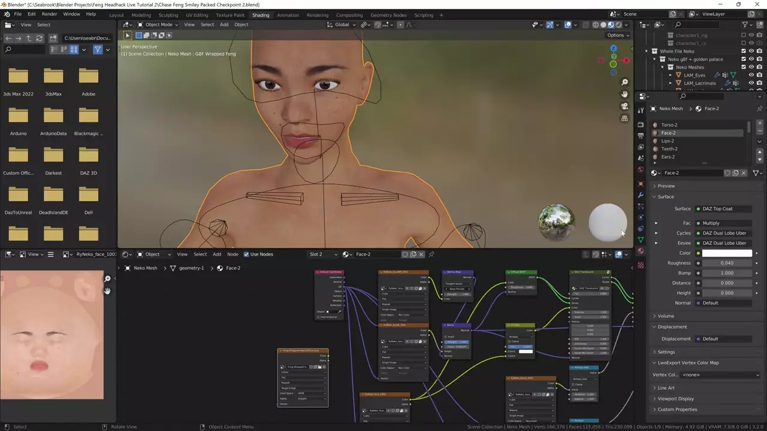The image size is (767, 431).
Task: Click the Options button in the viewport
Action: (618, 35)
